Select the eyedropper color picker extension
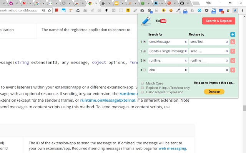This screenshot has width=246, height=153. pos(178,10)
